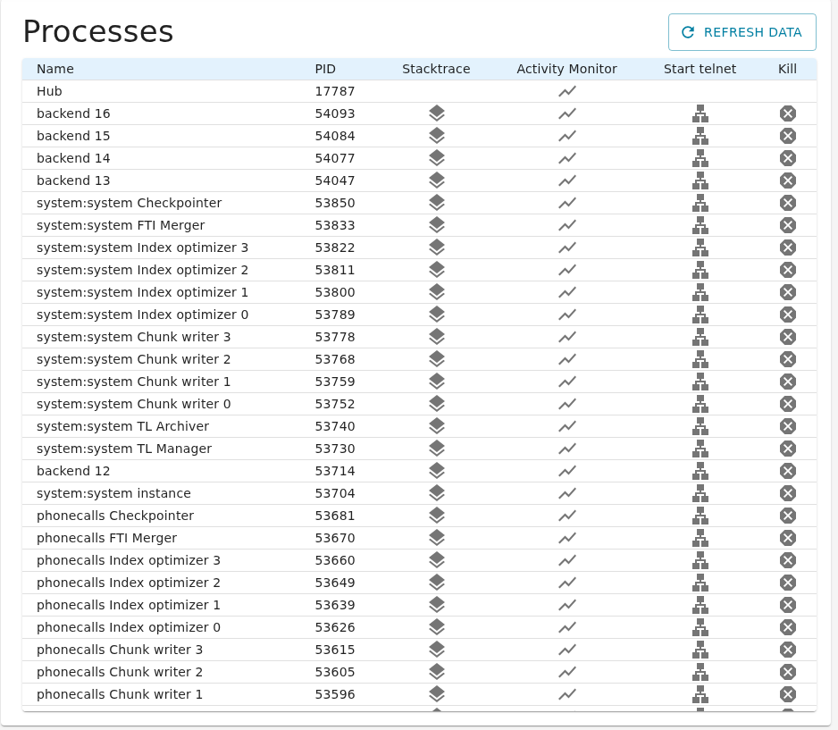Kill system:system Chunk writer 3
Image resolution: width=838 pixels, height=730 pixels.
(788, 337)
